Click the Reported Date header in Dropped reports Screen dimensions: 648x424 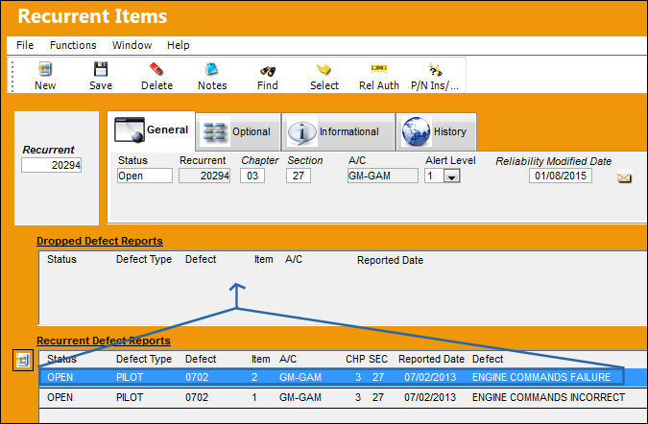coord(390,260)
